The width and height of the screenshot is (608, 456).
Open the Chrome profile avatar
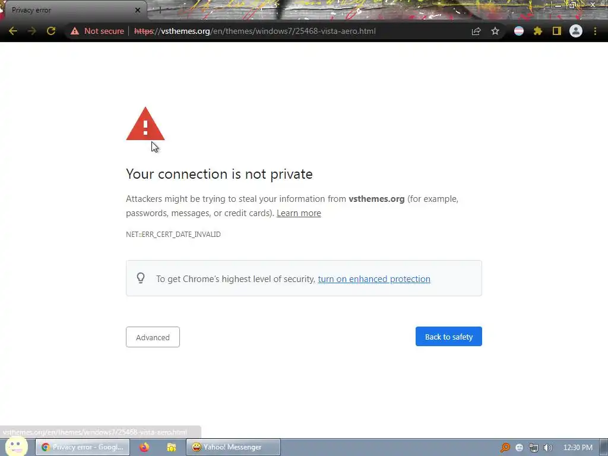coord(576,31)
